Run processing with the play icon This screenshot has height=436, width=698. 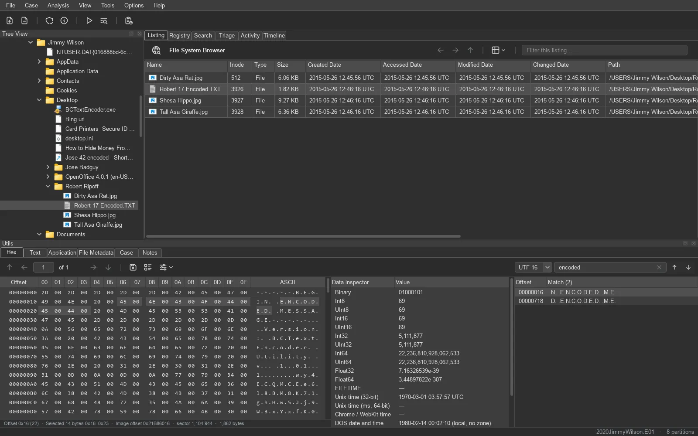point(89,20)
